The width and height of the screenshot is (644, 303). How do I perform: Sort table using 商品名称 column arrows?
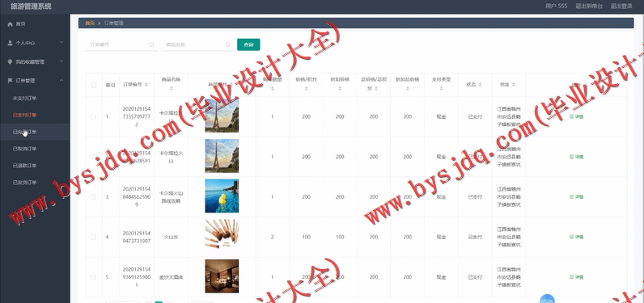(x=172, y=88)
